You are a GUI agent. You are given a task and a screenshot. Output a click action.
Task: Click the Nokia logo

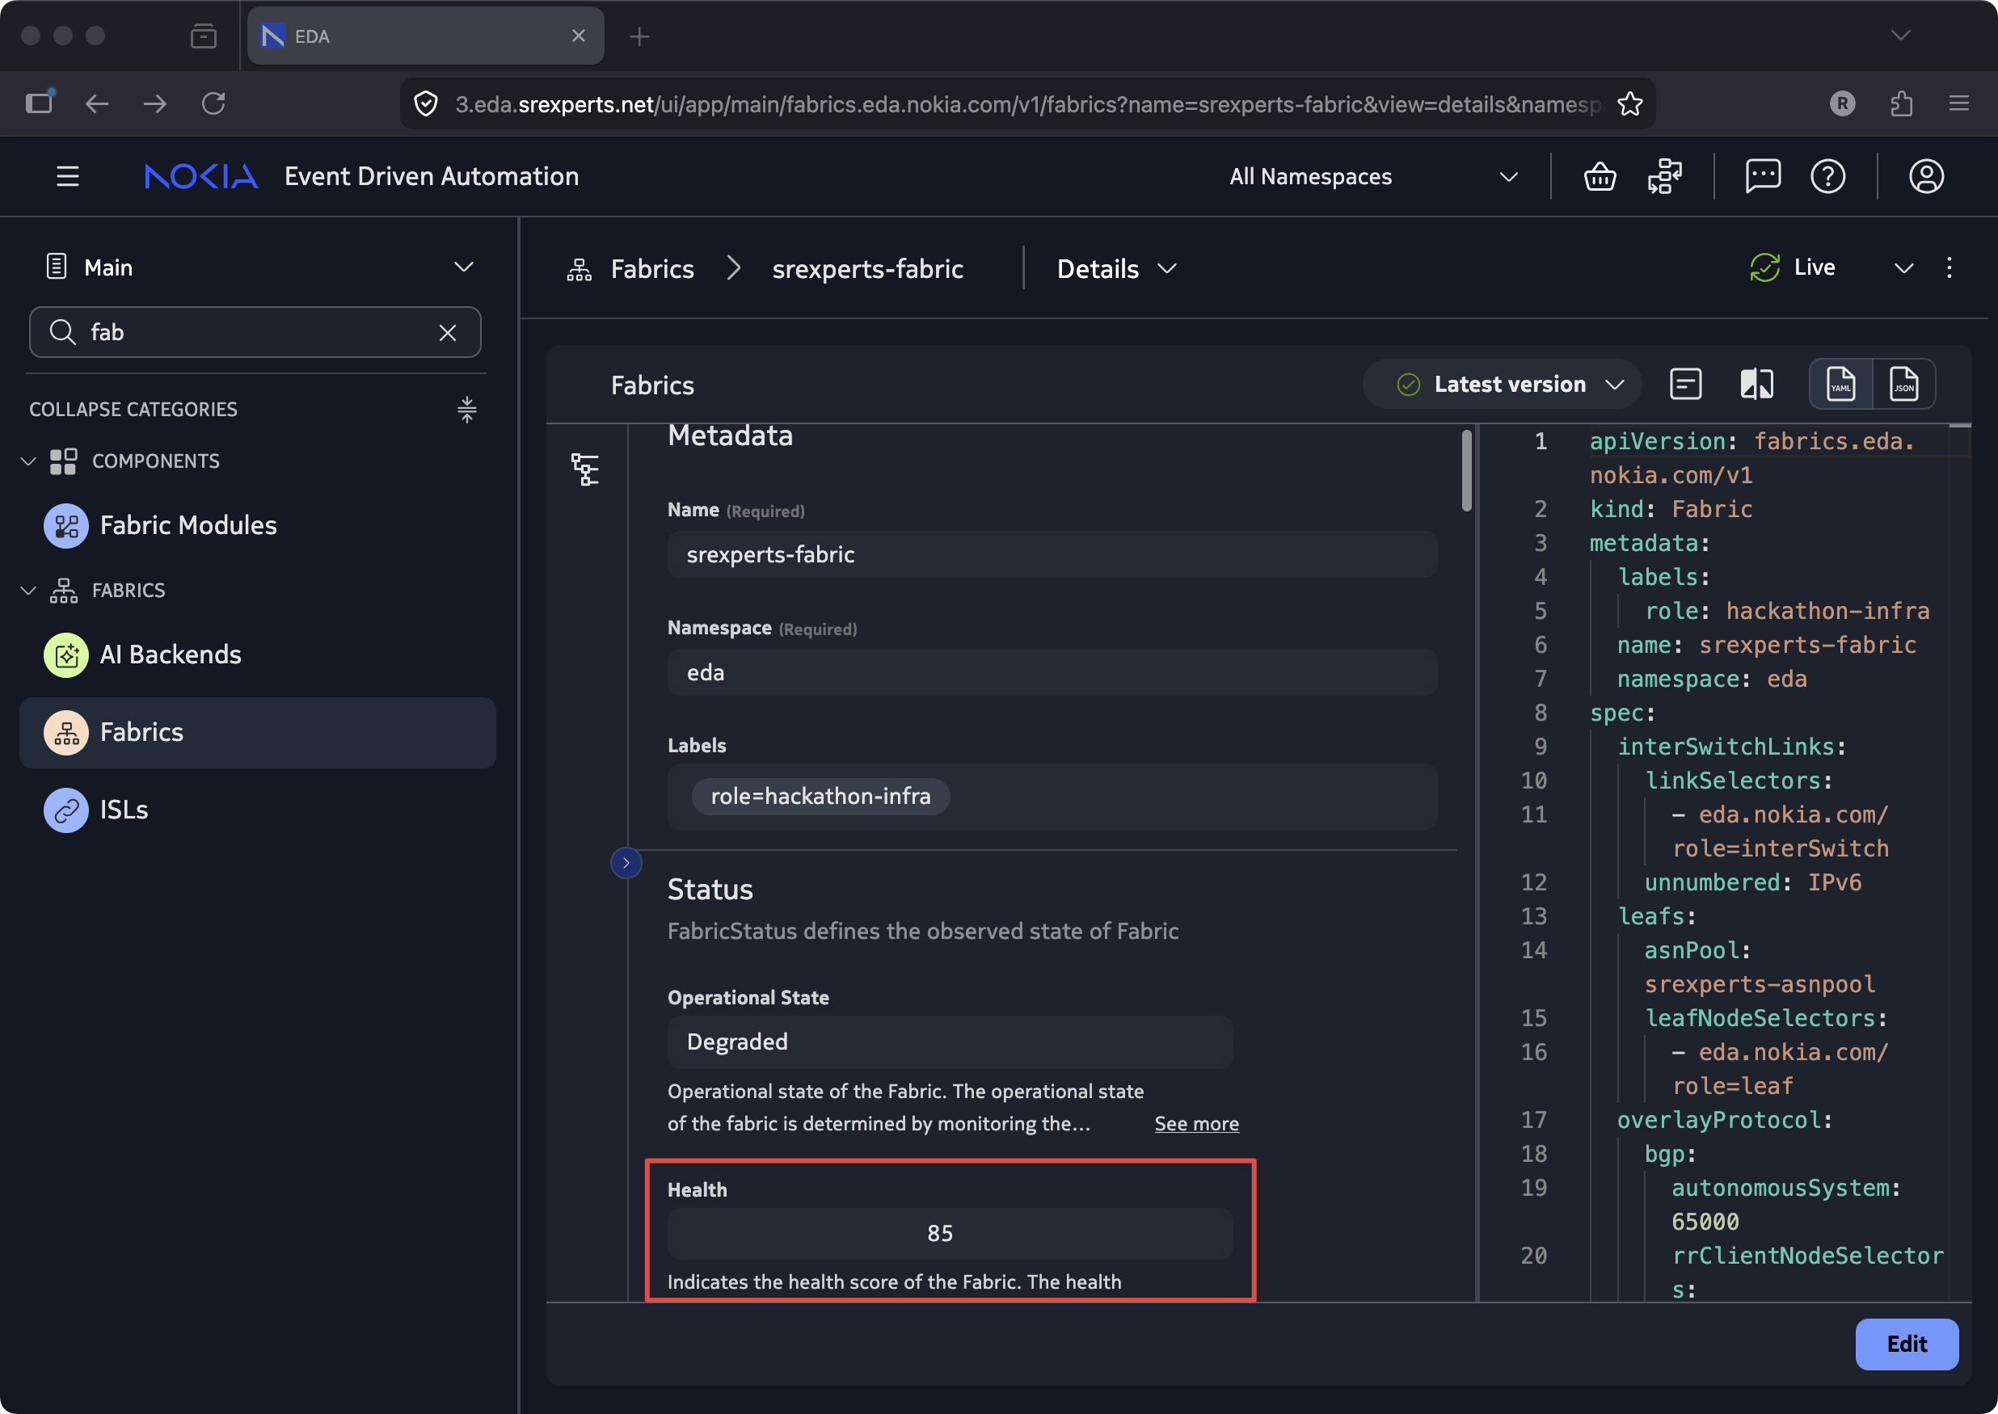201,177
